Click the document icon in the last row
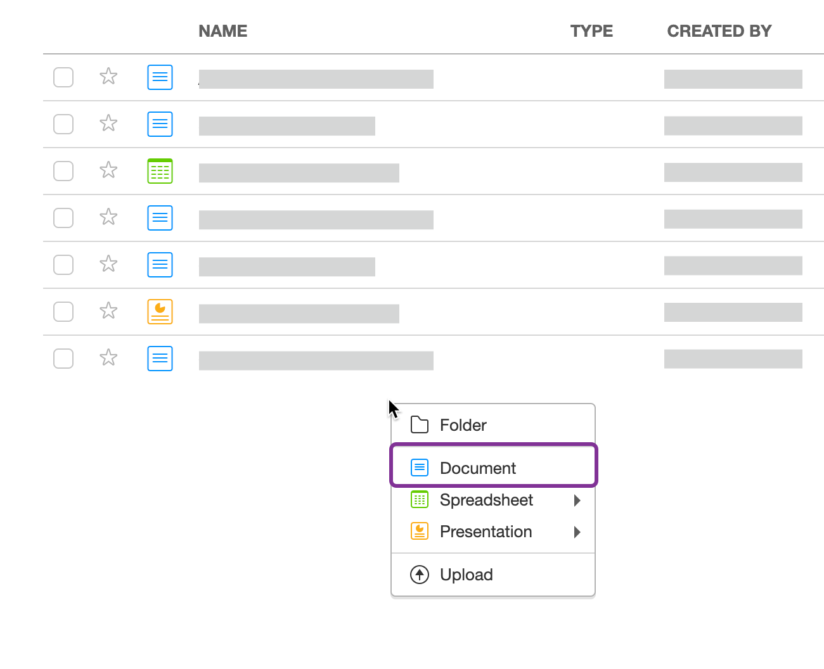The width and height of the screenshot is (824, 669). [160, 359]
